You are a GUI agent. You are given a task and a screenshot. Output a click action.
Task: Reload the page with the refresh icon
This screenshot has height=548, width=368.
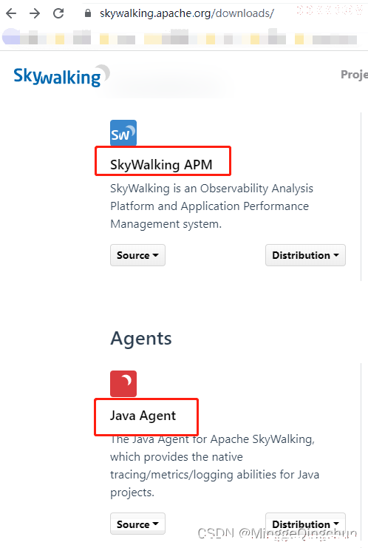point(58,13)
